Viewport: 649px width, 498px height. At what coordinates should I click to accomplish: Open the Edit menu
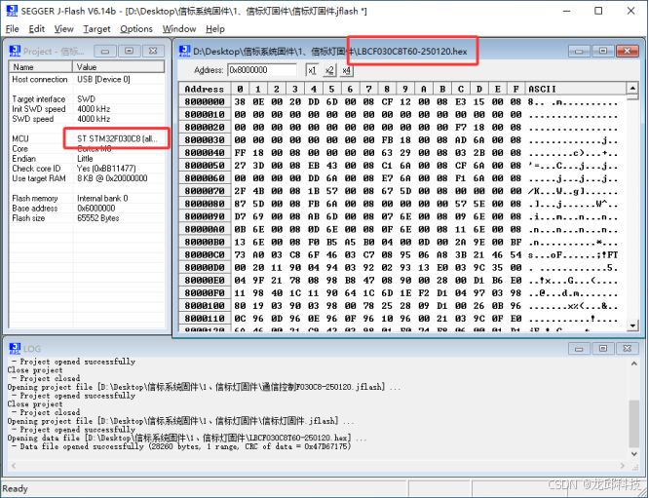click(x=36, y=29)
